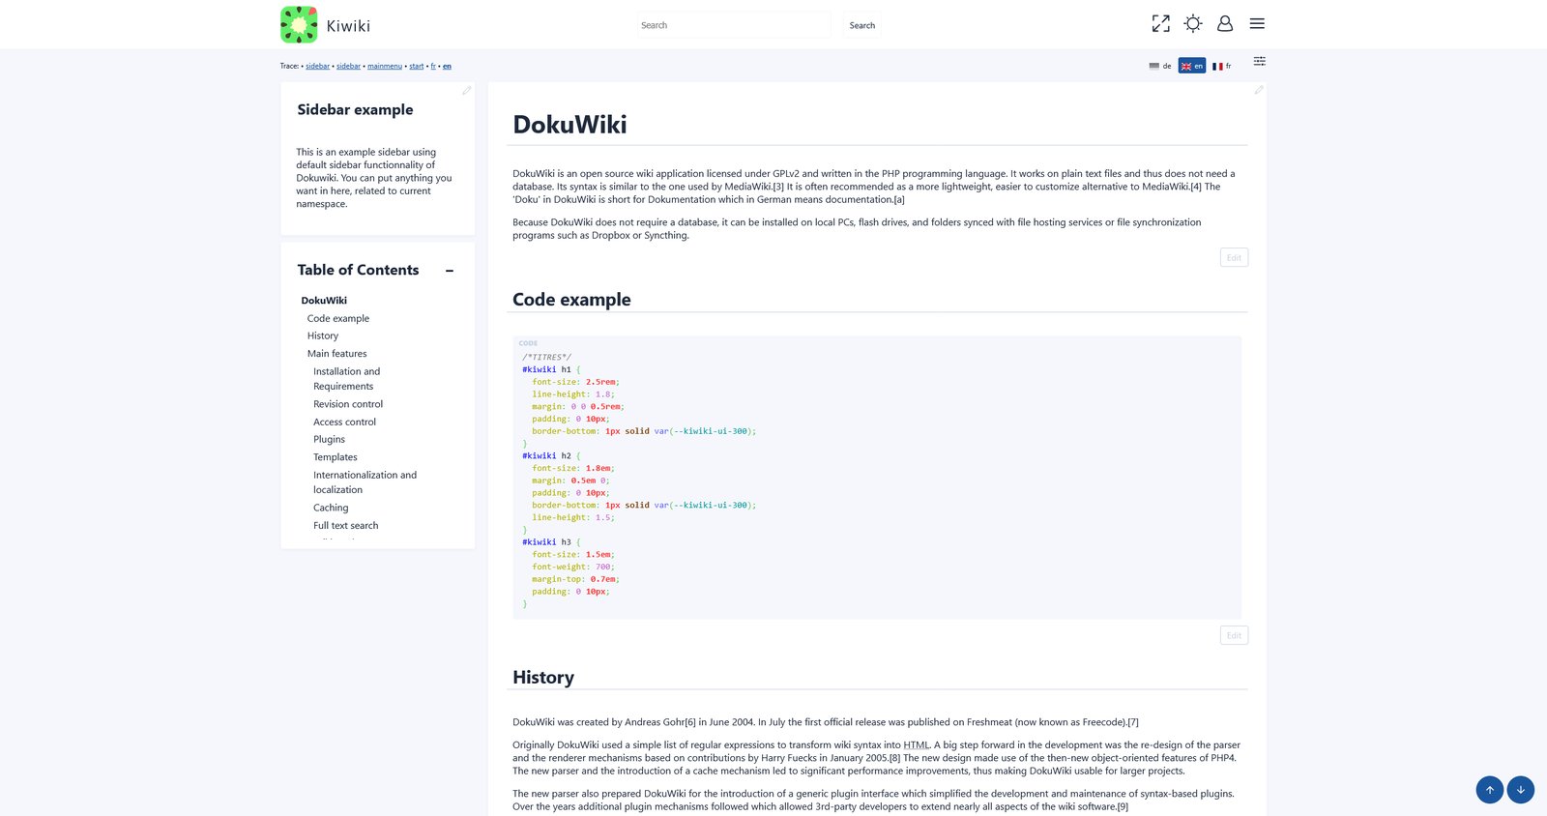
Task: Switch light/dark theme via sun icon
Action: point(1192,24)
